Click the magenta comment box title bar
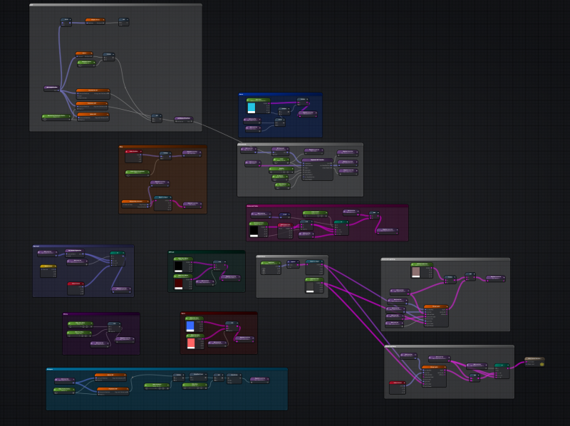The image size is (570, 426). click(327, 207)
